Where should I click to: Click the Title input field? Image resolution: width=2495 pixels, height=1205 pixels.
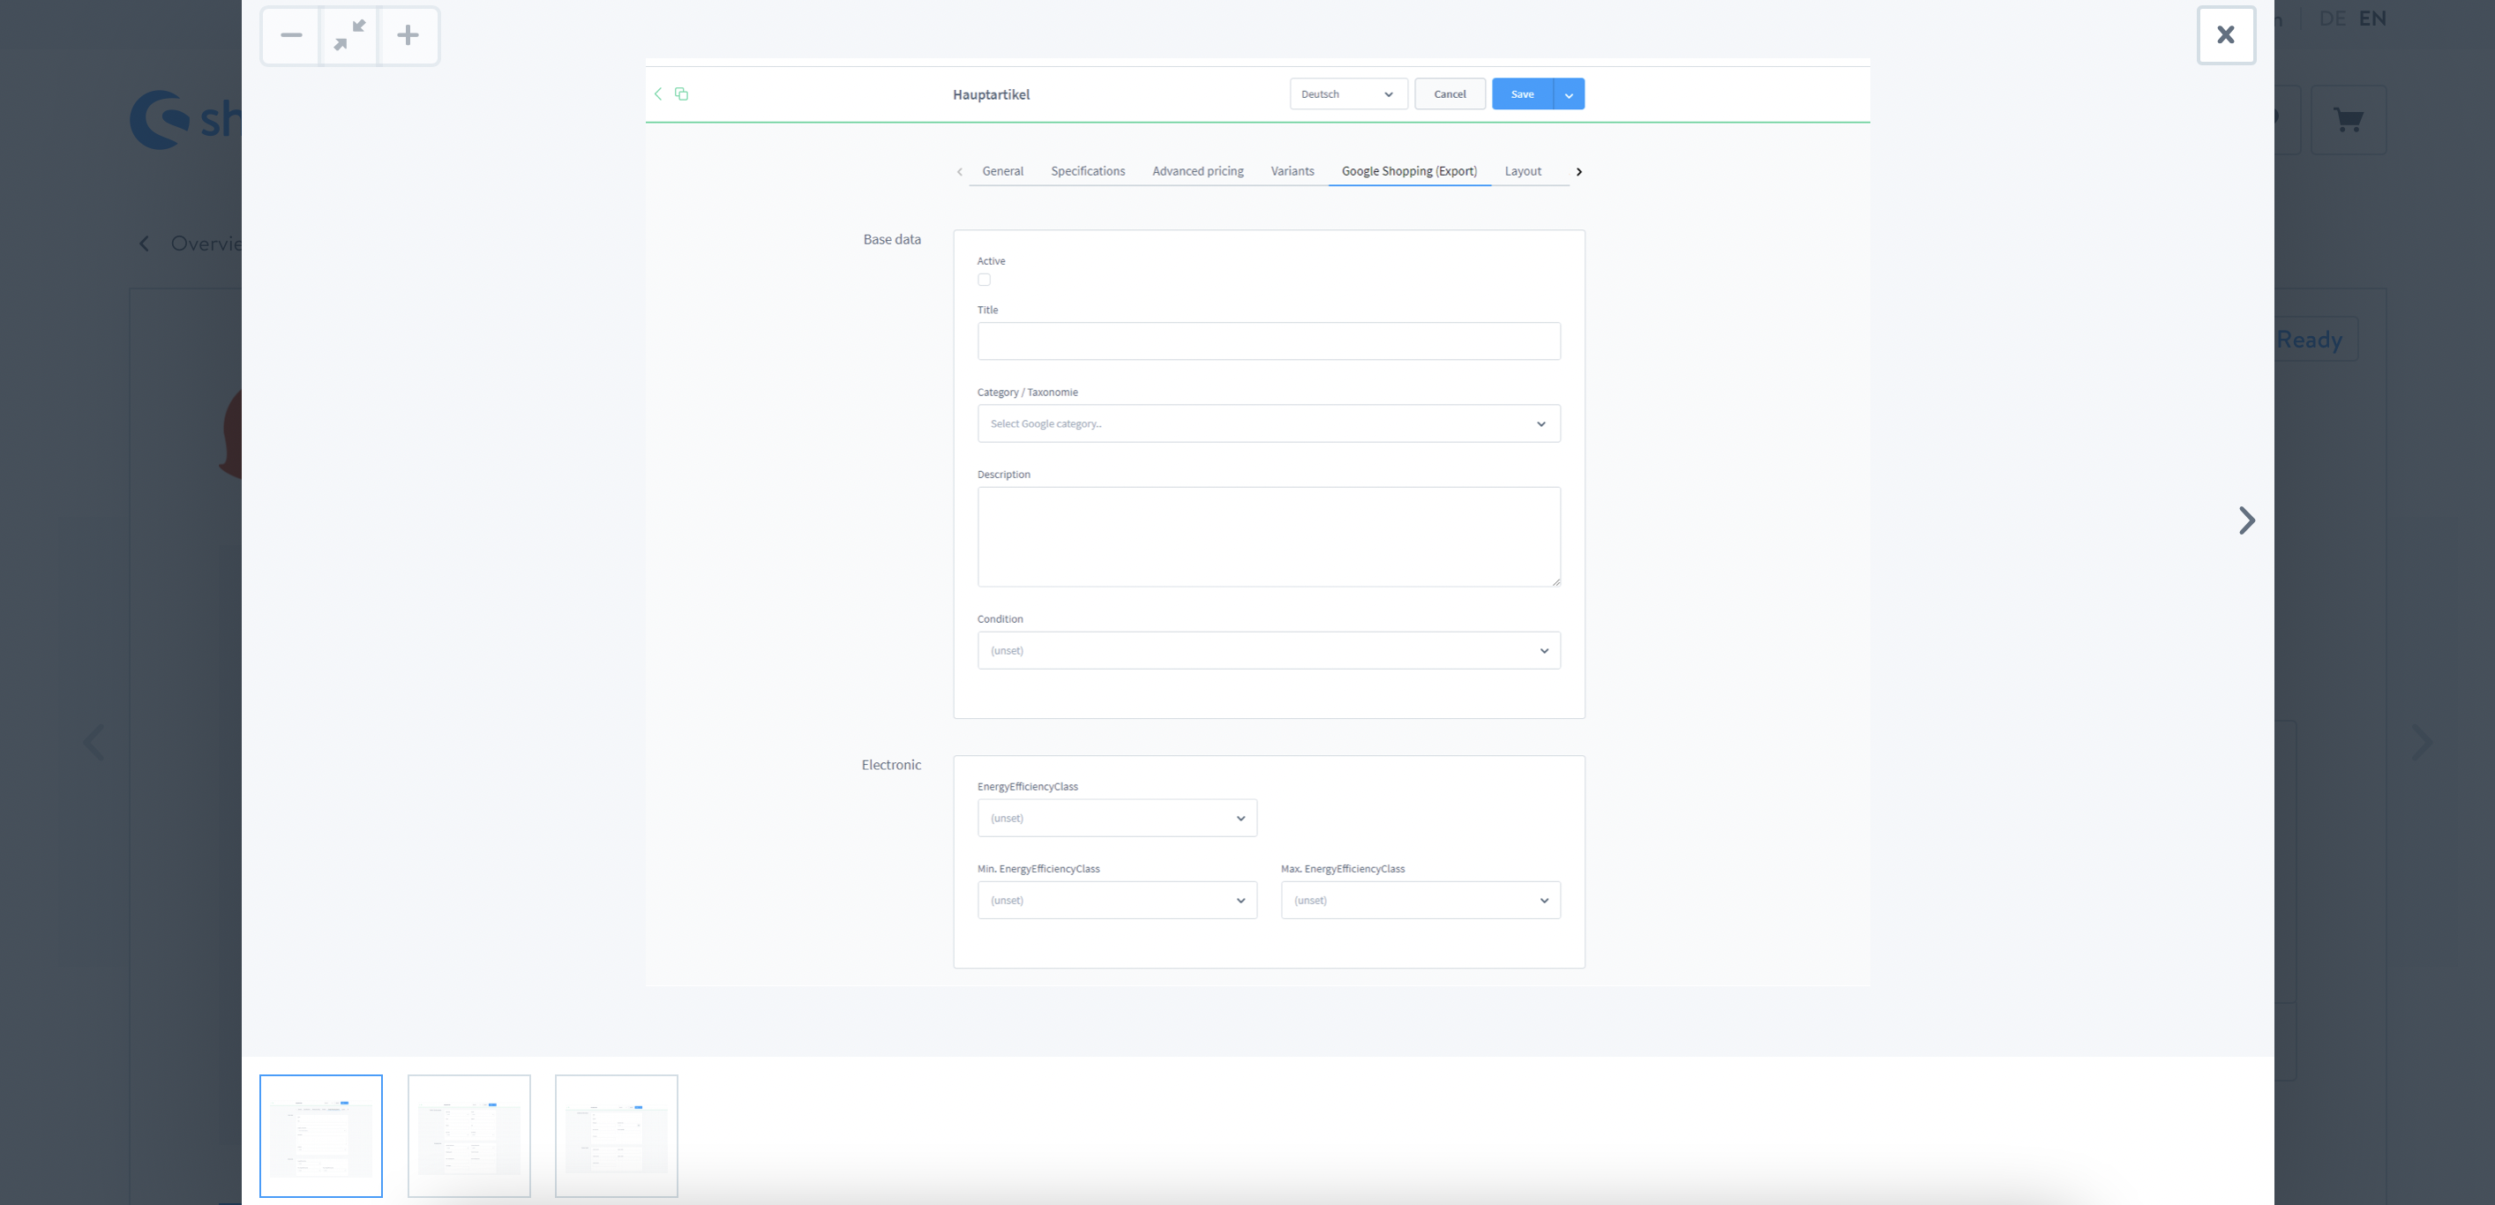coord(1268,341)
